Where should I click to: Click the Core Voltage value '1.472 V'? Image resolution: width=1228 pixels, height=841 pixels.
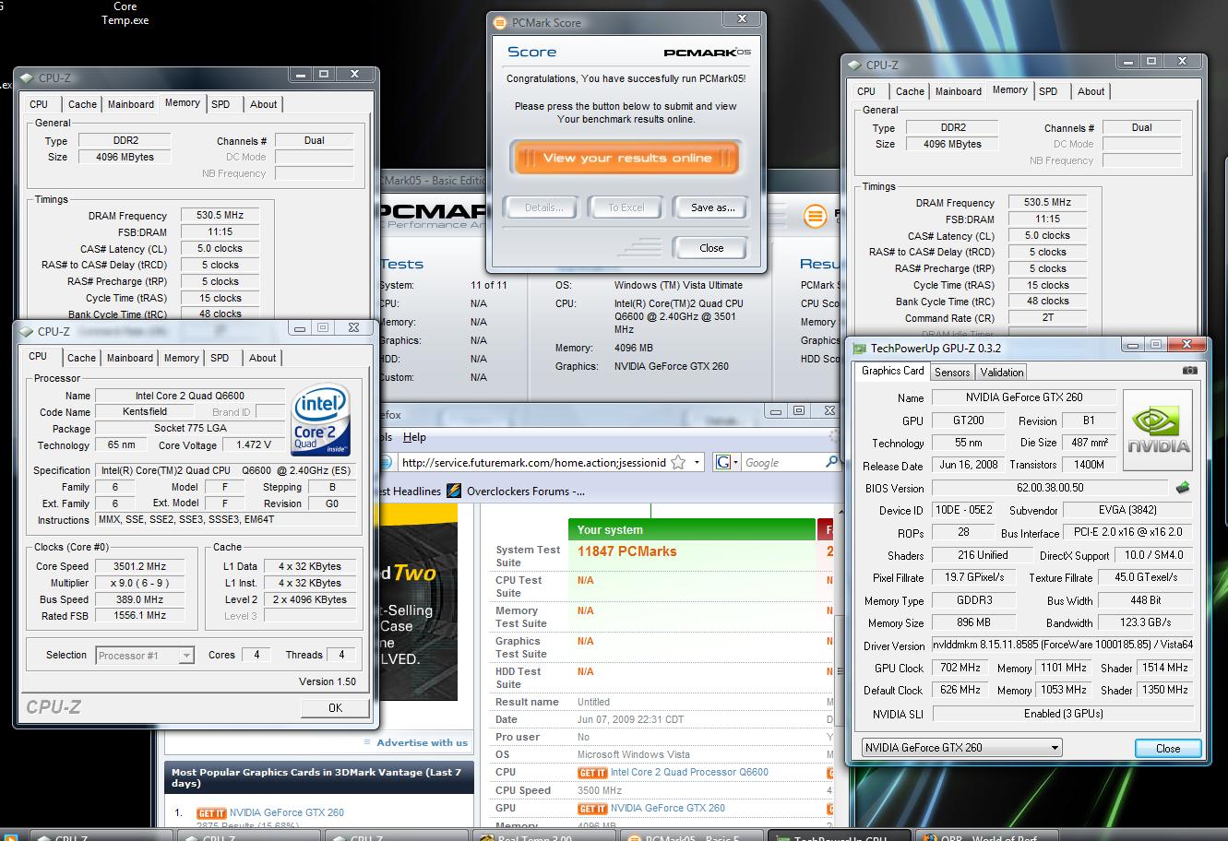pos(254,445)
